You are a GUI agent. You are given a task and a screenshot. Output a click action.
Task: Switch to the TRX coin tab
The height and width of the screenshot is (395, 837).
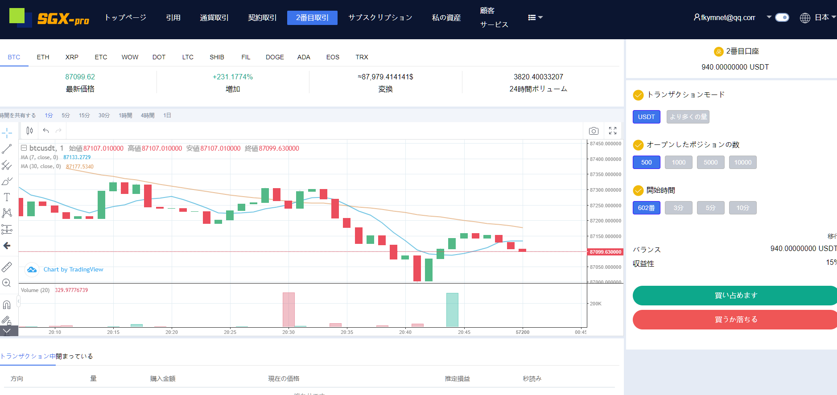362,57
